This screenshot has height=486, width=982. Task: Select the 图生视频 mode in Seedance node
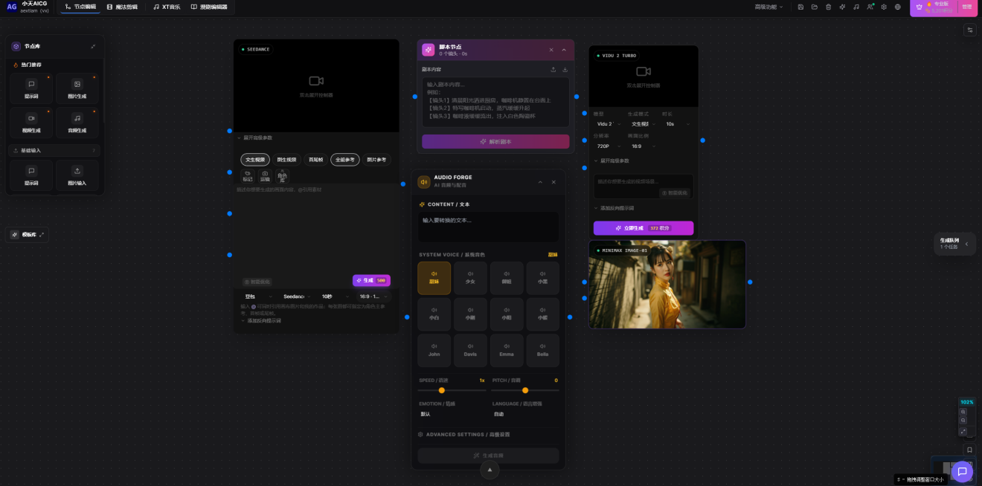tap(286, 159)
